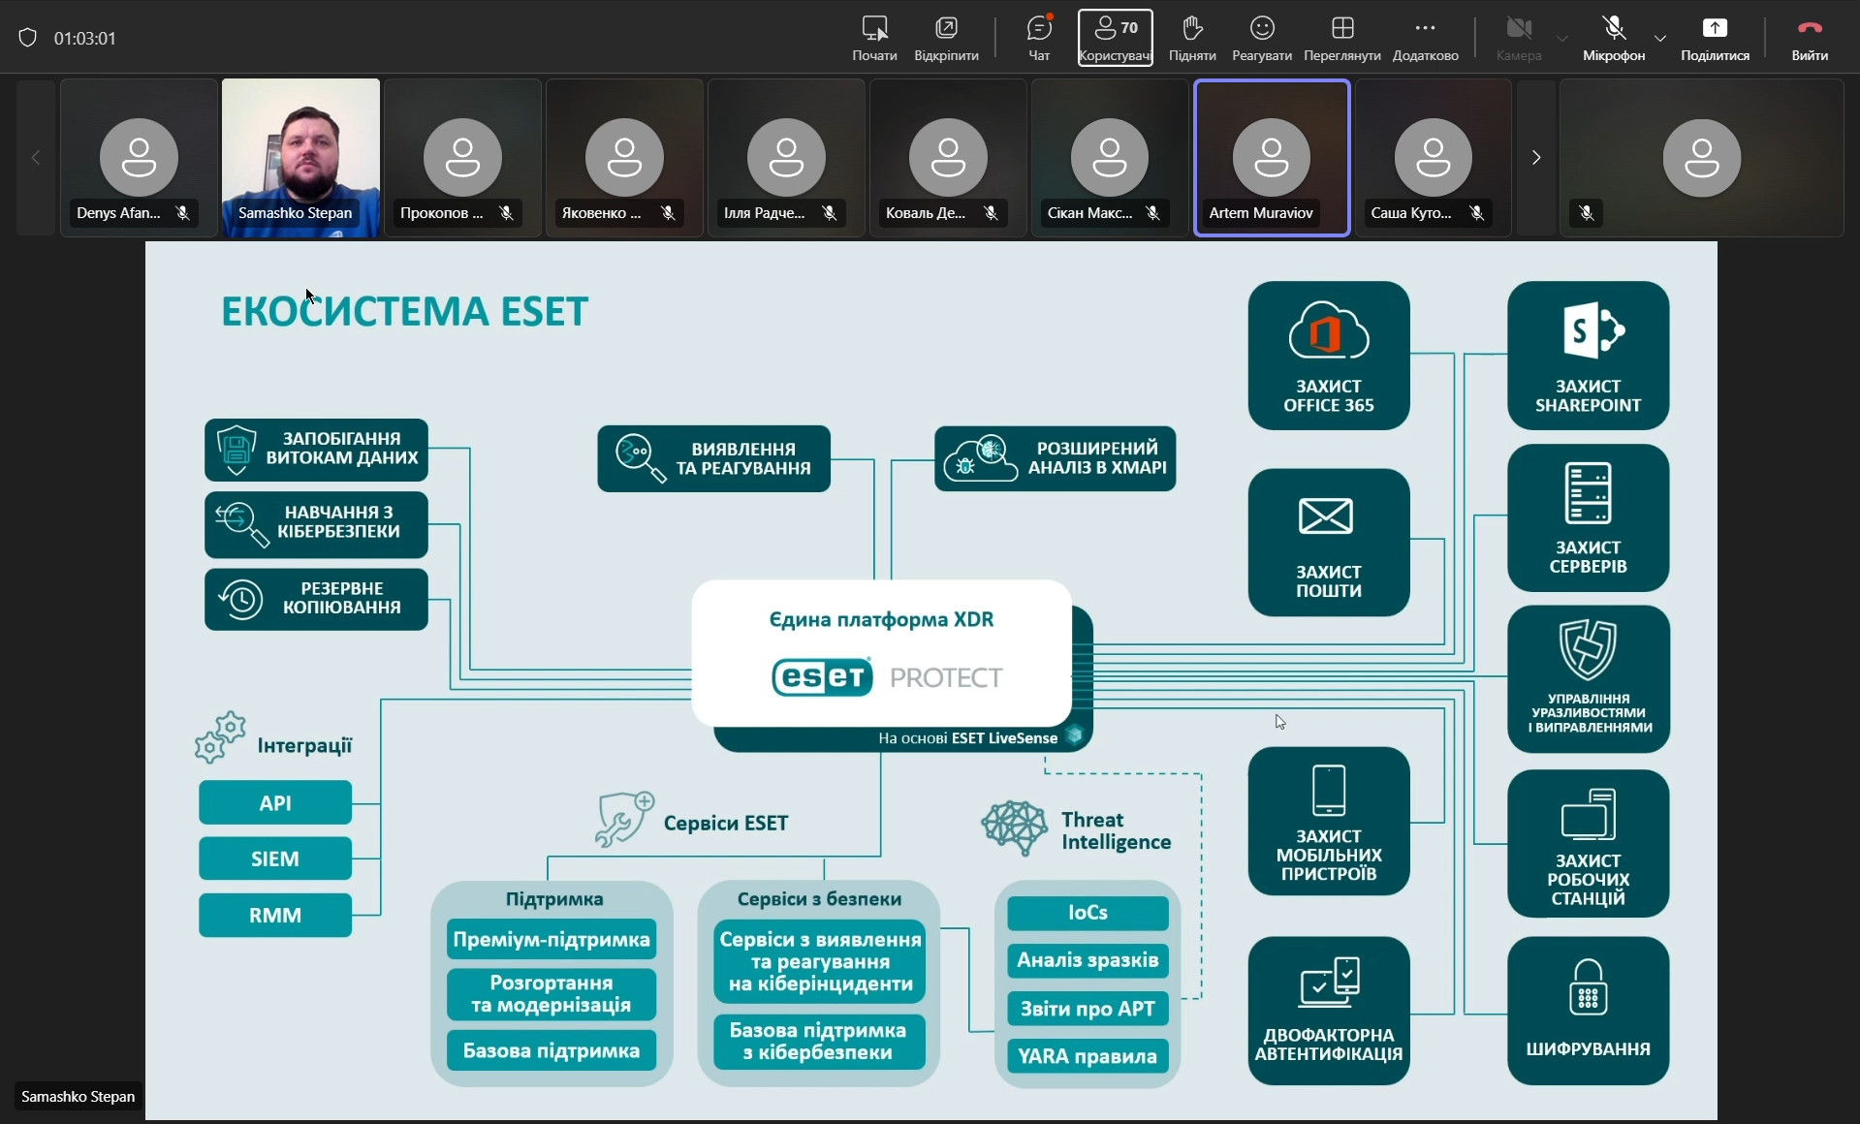The image size is (1860, 1124).
Task: Expand the camera options dropdown arrow
Action: tap(1562, 39)
